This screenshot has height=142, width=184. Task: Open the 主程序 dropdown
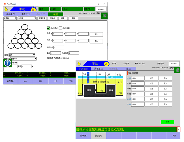point(10,18)
